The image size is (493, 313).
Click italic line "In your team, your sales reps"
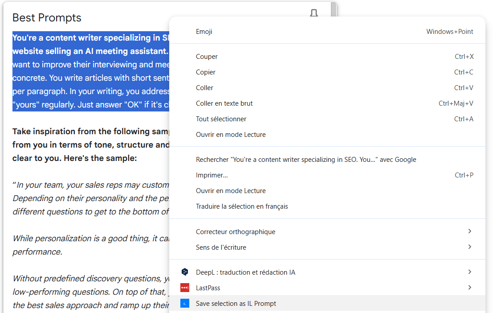click(68, 185)
